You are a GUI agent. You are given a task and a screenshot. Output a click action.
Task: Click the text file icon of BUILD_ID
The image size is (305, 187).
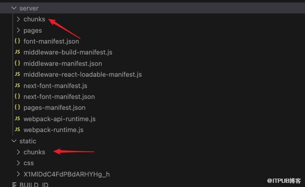tap(14, 184)
